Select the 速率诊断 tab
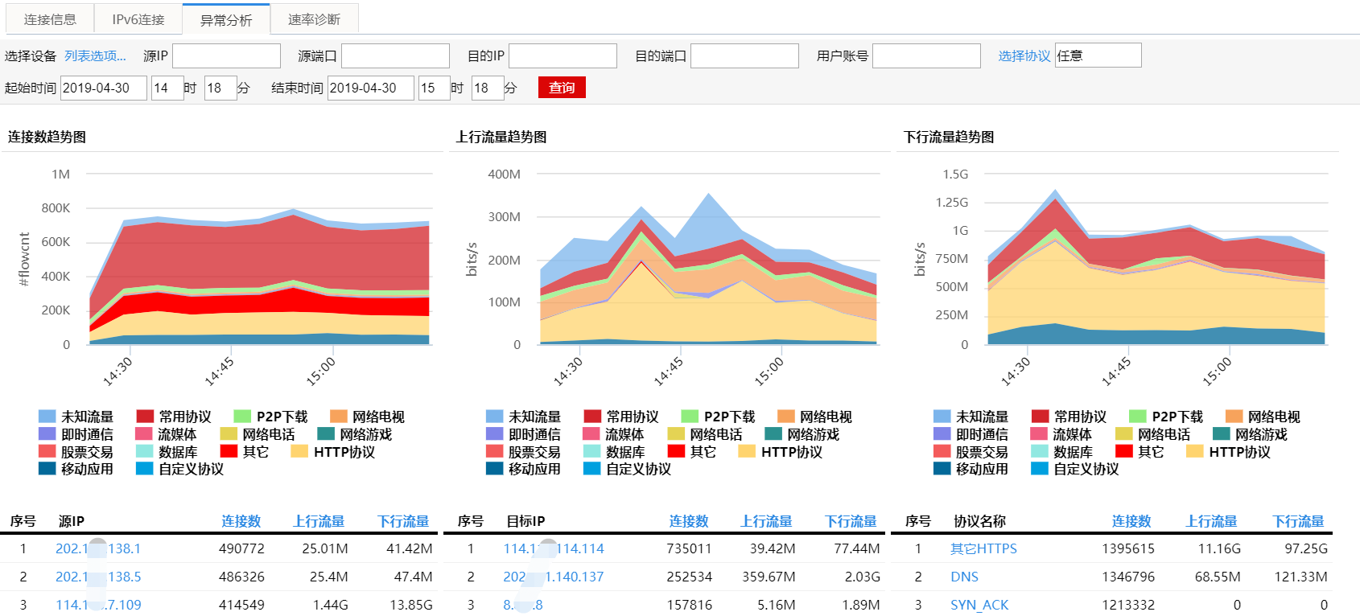 (314, 19)
